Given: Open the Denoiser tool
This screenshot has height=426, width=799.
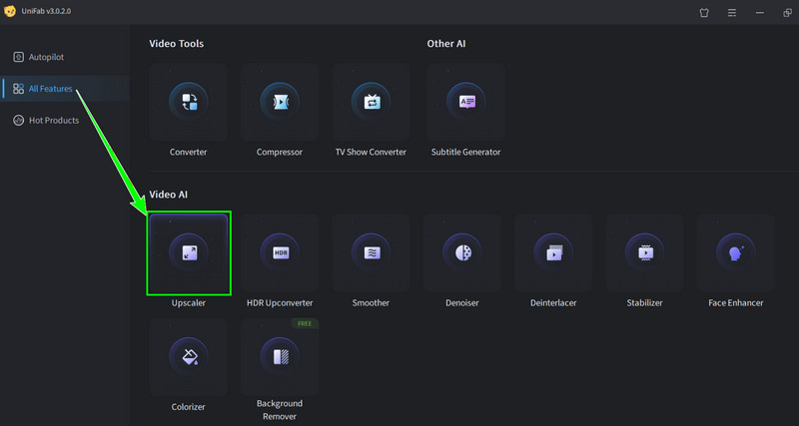Looking at the screenshot, I should click(462, 253).
